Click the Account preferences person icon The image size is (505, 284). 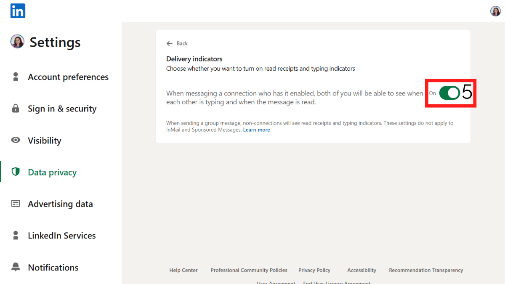[x=16, y=77]
